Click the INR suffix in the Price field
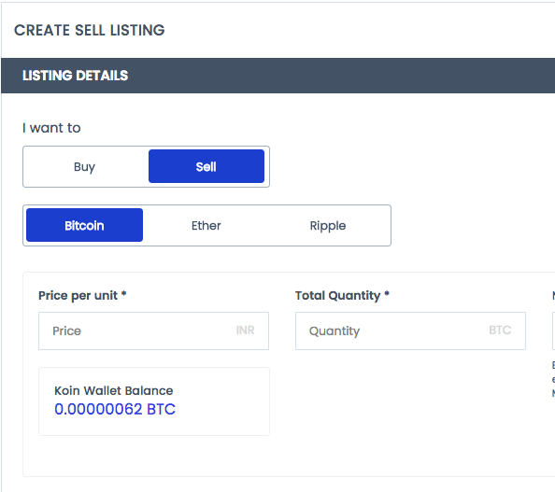 [246, 330]
